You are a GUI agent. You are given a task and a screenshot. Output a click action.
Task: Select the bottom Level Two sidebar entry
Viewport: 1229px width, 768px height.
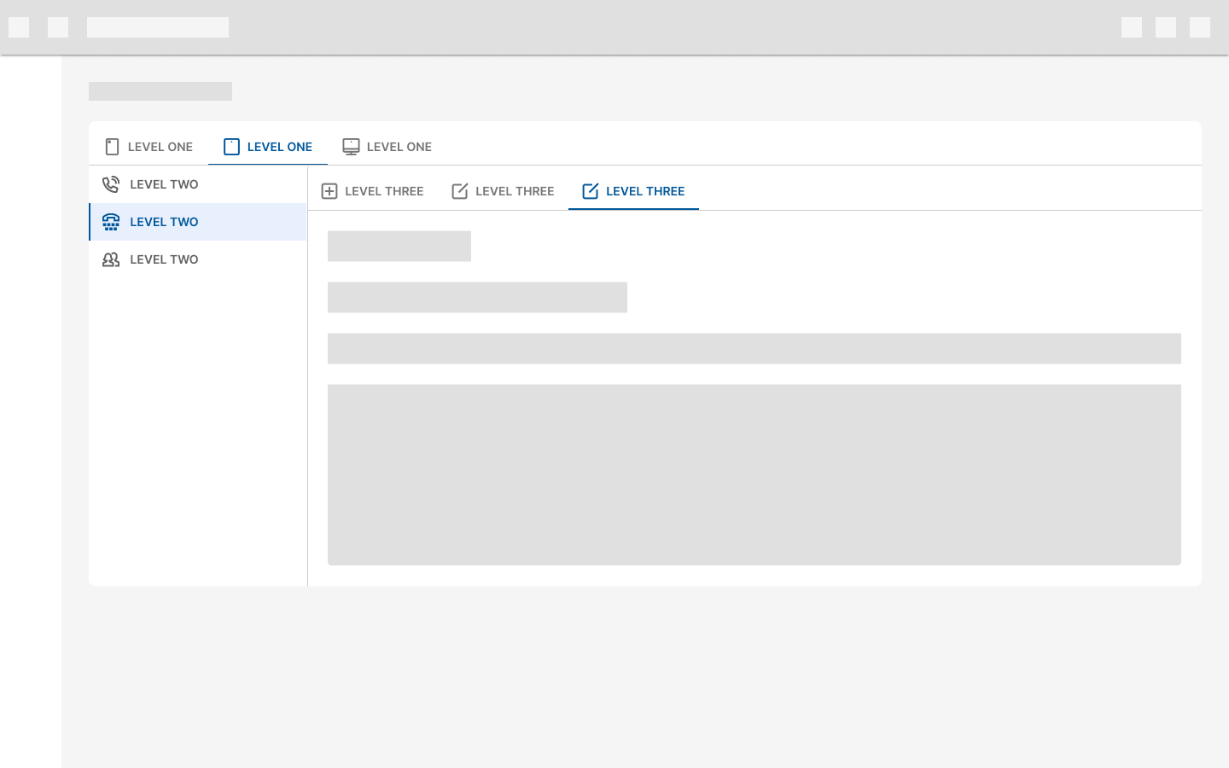click(x=164, y=259)
